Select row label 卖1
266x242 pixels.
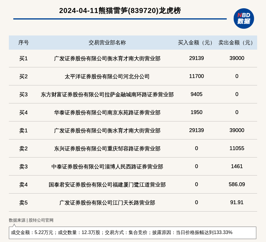click(x=23, y=131)
